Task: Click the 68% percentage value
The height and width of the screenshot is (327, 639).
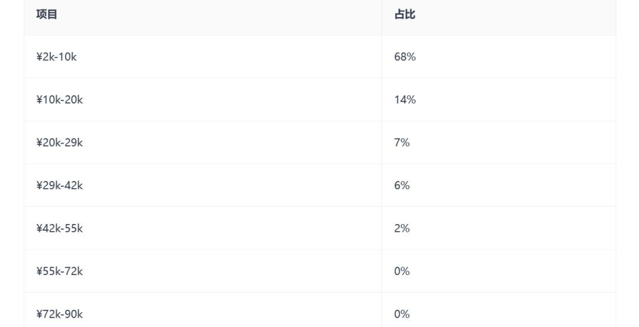Action: (405, 57)
